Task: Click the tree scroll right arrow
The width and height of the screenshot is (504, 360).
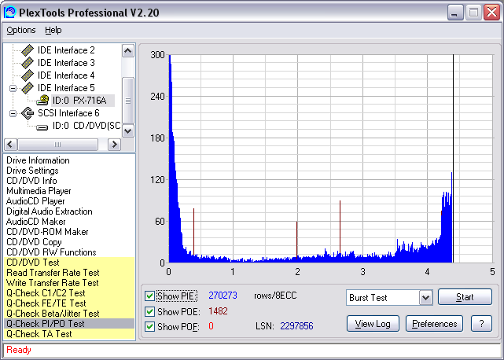Action: point(114,145)
